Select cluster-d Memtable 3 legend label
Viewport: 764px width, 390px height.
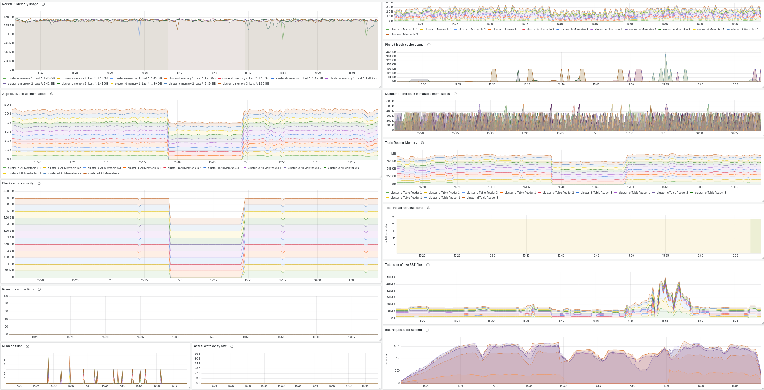pos(404,34)
